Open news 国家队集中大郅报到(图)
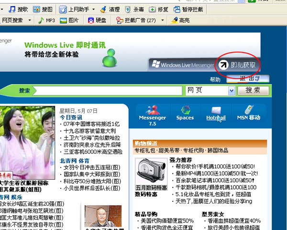The width and height of the screenshot is (287, 230). pos(92,175)
